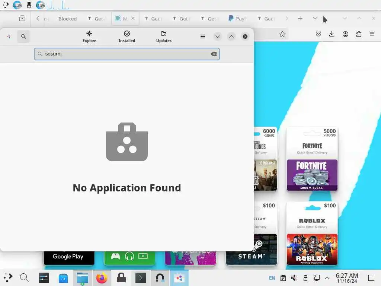
Task: Click the search field containing sosumi
Action: 127,54
